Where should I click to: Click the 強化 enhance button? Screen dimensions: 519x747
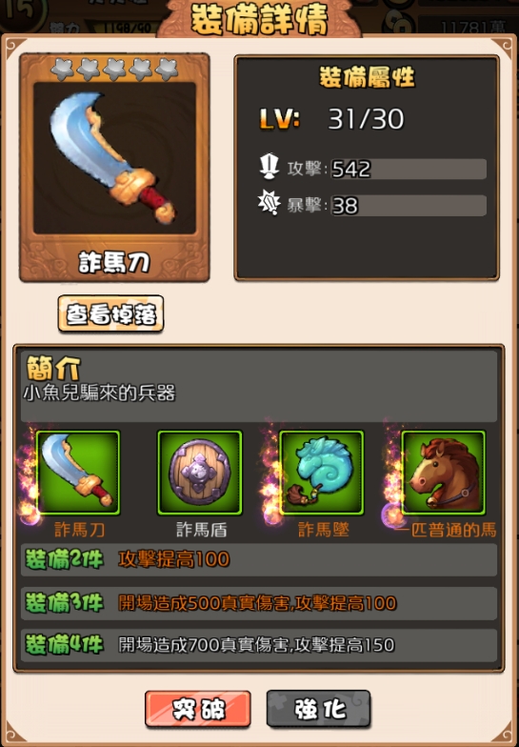click(x=318, y=709)
